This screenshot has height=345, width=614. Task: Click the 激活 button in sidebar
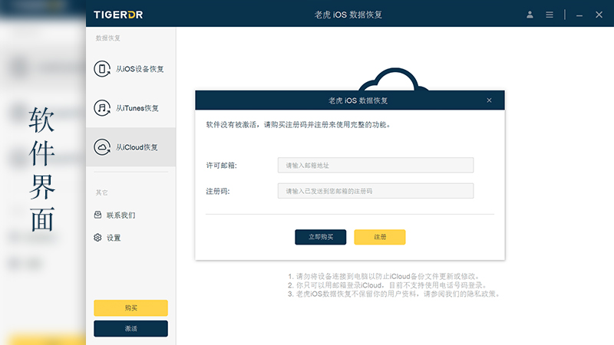(x=130, y=328)
